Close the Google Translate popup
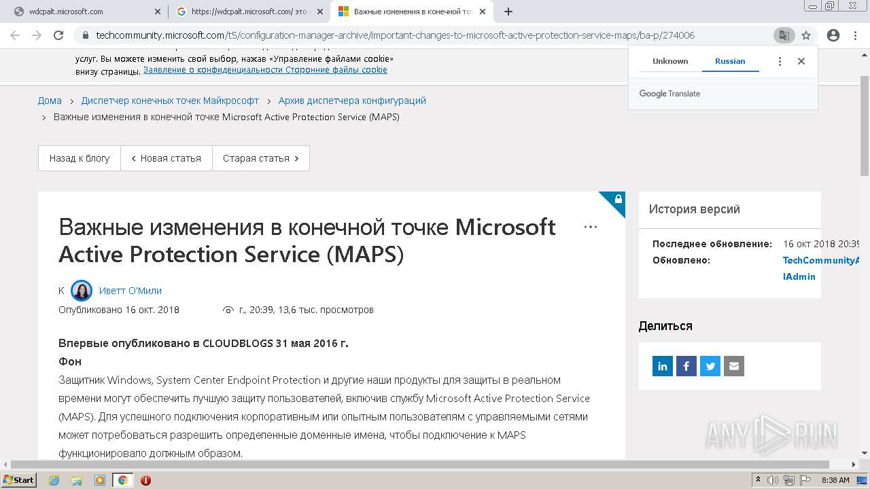870x489 pixels. tap(801, 61)
